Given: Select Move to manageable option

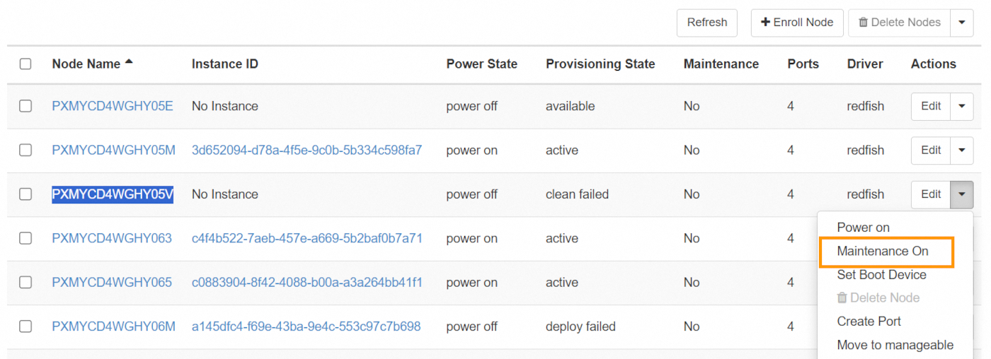Looking at the screenshot, I should click(895, 345).
